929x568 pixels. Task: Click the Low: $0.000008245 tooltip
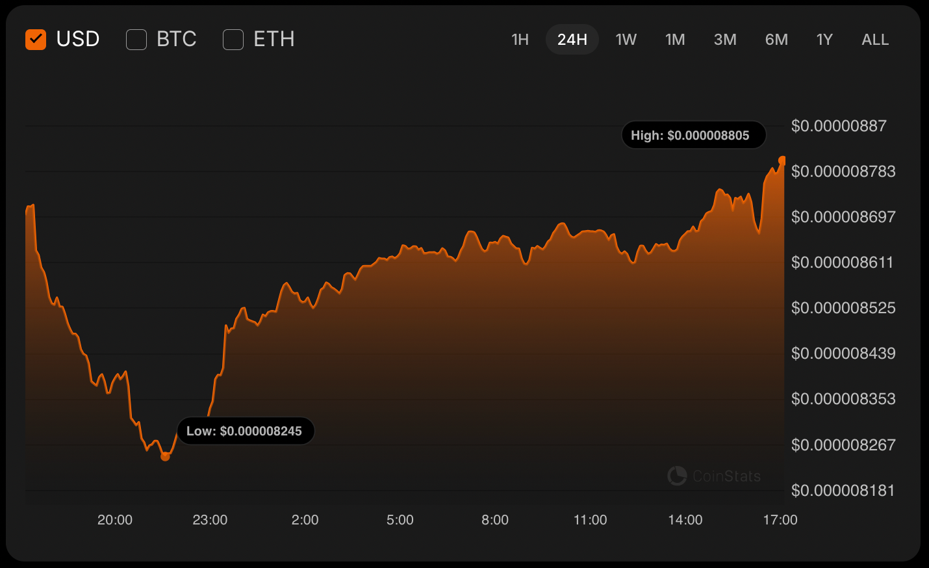[246, 430]
